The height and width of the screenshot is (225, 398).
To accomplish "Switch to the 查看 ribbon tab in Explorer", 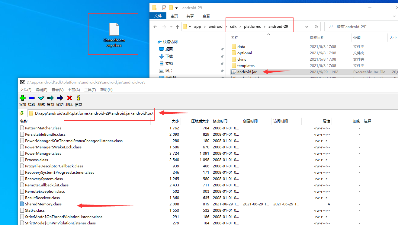I will tap(206, 16).
